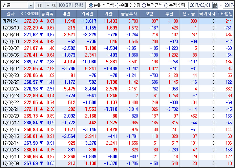Image resolution: width=235 pixels, height=168 pixels.
Task: Expand the 001 index code dropdown arrow
Action: coord(48,5)
